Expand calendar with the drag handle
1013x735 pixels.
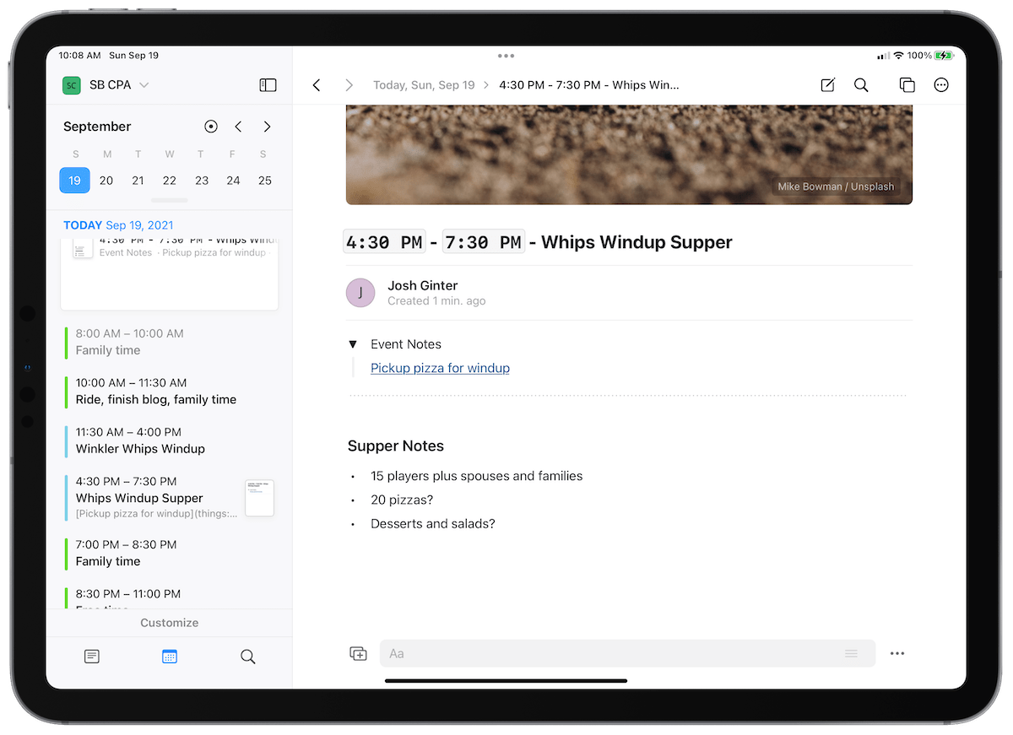[170, 201]
